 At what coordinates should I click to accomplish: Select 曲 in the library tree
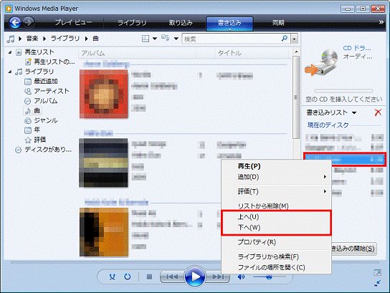37,110
